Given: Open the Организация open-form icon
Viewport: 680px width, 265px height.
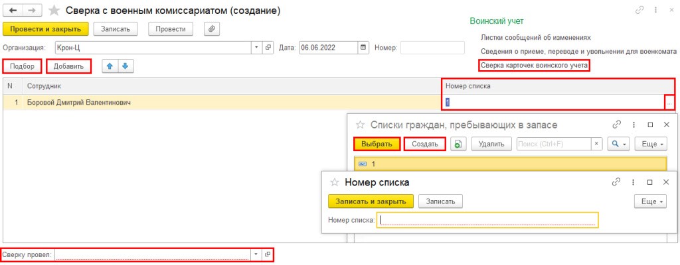Looking at the screenshot, I should click(269, 48).
